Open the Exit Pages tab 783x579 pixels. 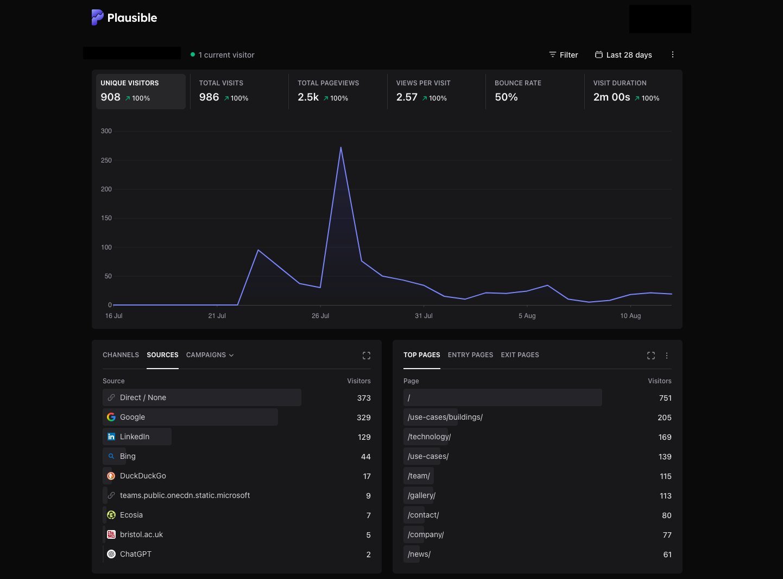pyautogui.click(x=520, y=355)
